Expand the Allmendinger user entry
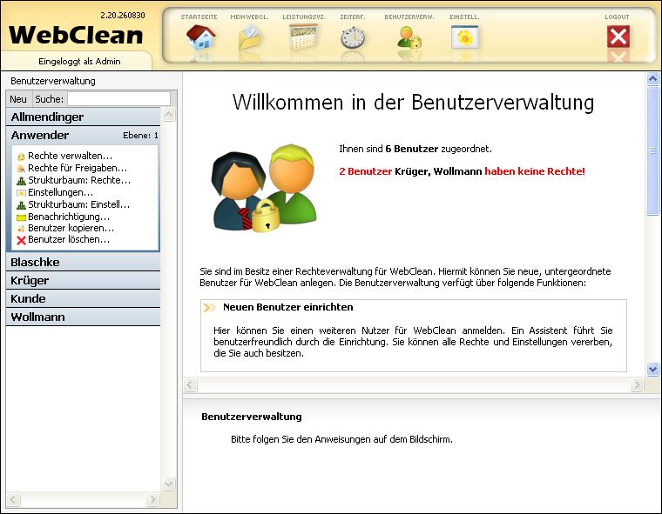The height and width of the screenshot is (514, 662). tap(83, 117)
